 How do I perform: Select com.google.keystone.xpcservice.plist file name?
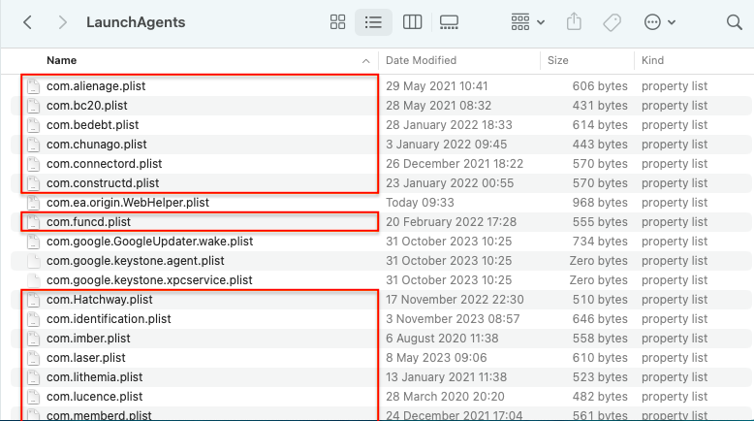[x=149, y=280]
